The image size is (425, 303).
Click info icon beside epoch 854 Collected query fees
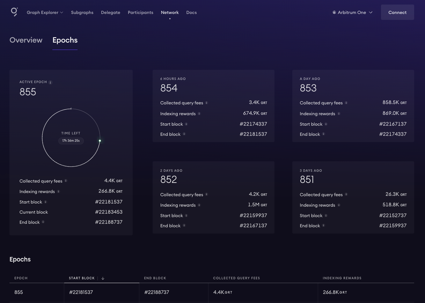point(206,103)
